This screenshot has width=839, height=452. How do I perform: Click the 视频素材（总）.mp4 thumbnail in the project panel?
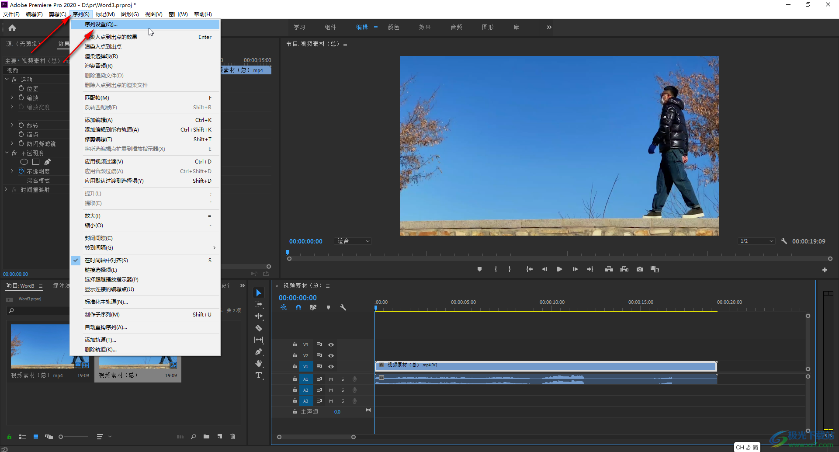coord(40,346)
